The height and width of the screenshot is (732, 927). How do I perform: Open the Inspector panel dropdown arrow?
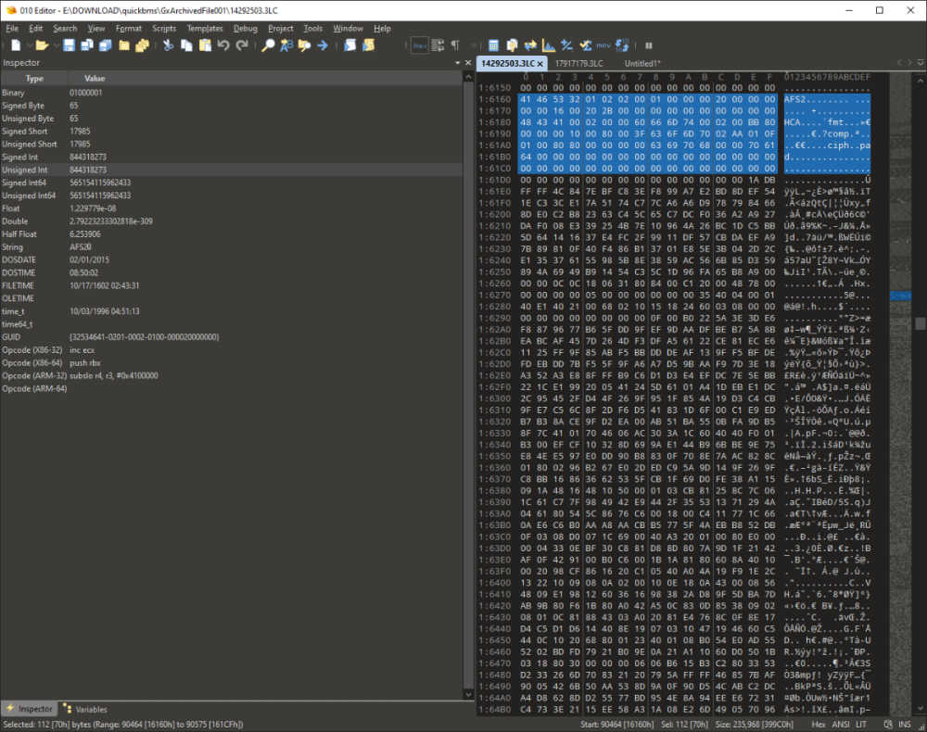click(x=457, y=63)
